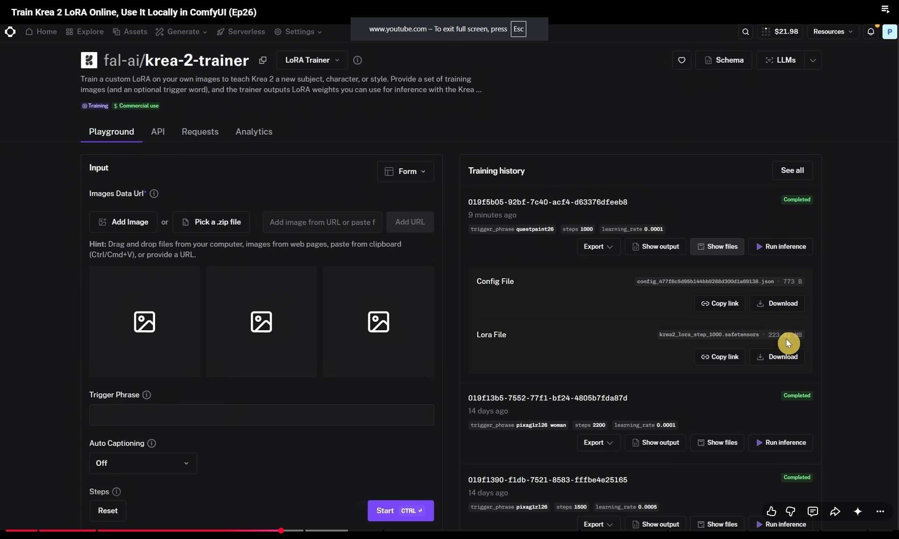
Task: Run inference for pixagirl26 woman training
Action: [x=781, y=443]
